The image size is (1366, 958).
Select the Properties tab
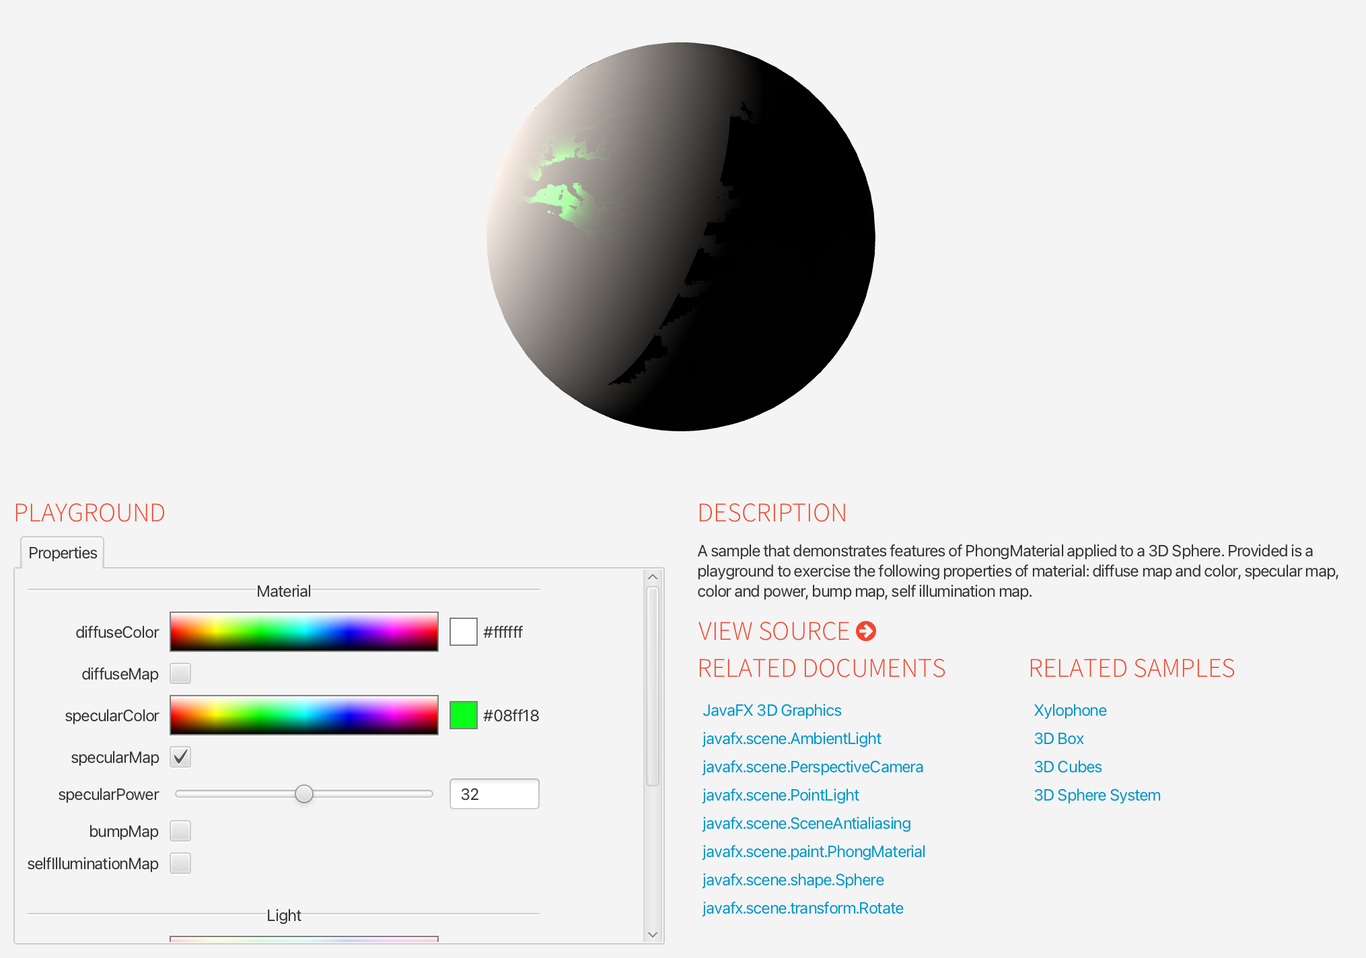click(x=63, y=553)
